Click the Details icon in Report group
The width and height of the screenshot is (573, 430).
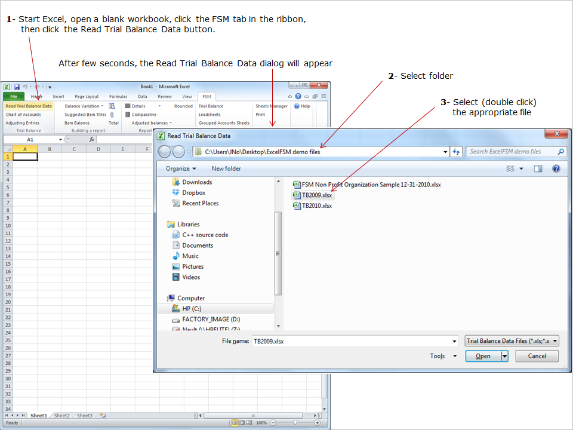coord(128,106)
